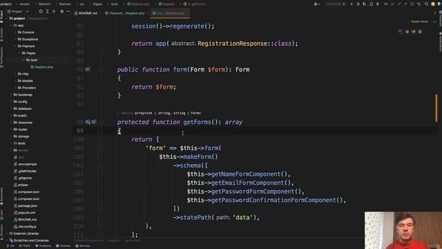Image resolution: width=442 pixels, height=249 pixels.
Task: Open file in Firefox browser icon
Action: click(414, 32)
